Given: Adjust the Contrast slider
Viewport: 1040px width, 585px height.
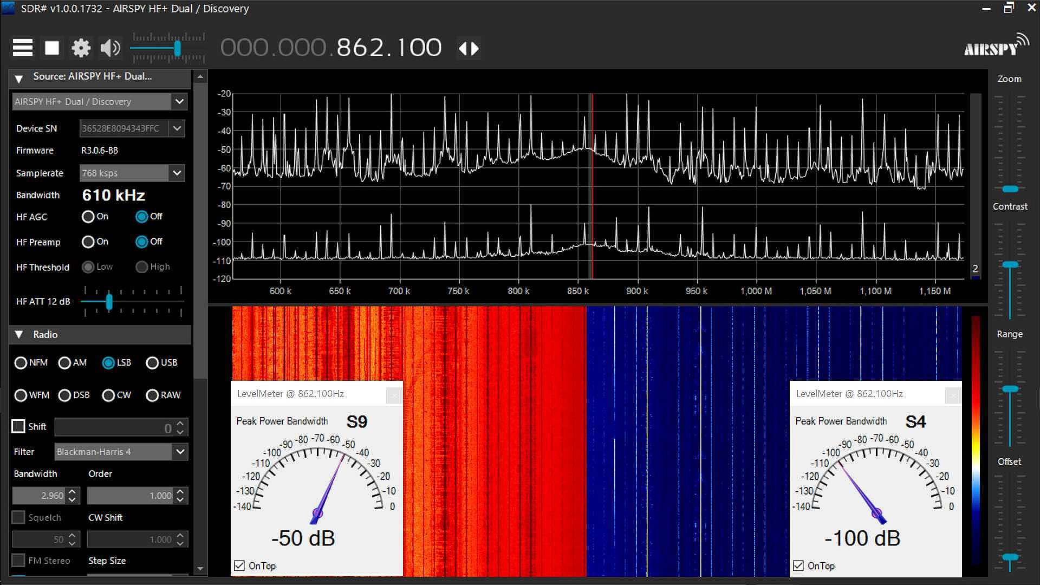Looking at the screenshot, I should [1010, 264].
